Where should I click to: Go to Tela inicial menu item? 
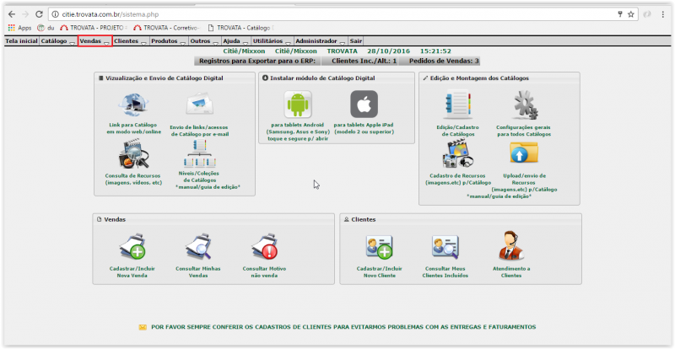click(22, 41)
